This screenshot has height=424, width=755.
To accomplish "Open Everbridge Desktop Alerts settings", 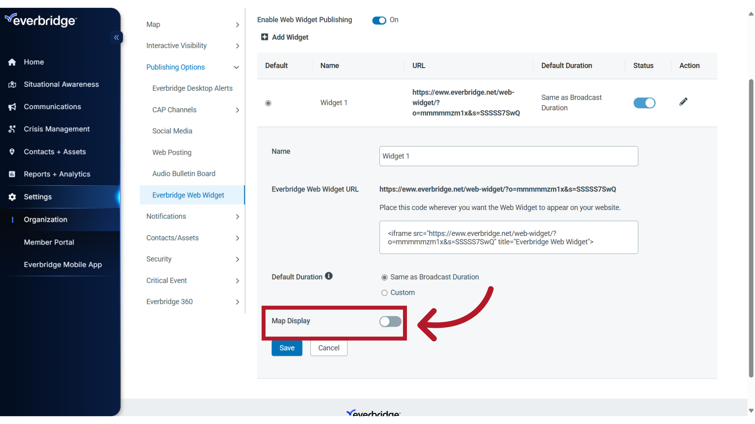I will pos(192,88).
